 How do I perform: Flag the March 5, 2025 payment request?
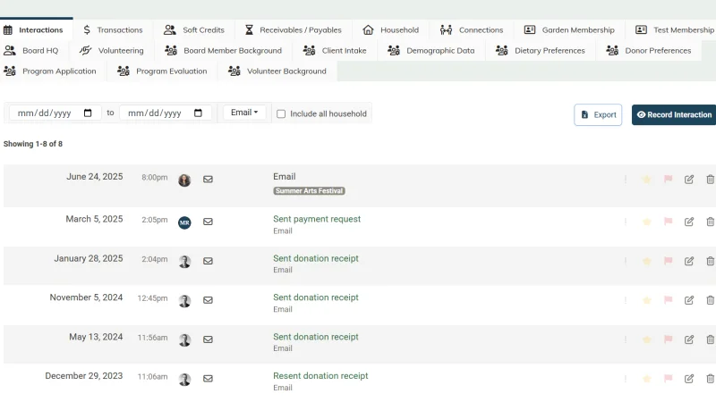tap(668, 222)
